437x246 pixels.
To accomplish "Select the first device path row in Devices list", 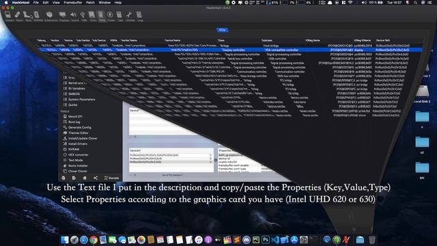I will click(171, 155).
